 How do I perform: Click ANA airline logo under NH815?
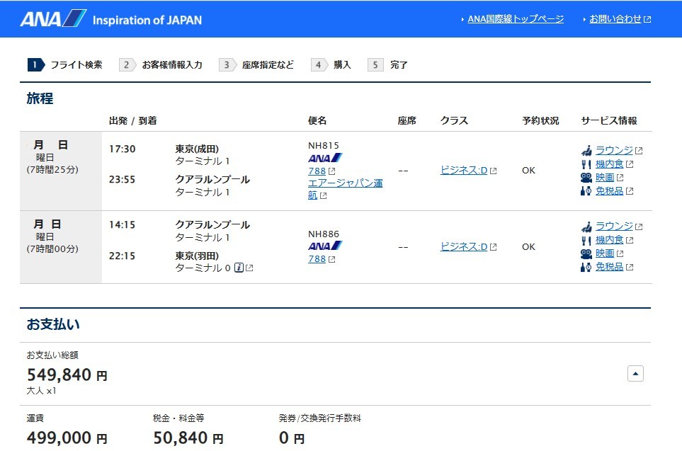pos(325,159)
